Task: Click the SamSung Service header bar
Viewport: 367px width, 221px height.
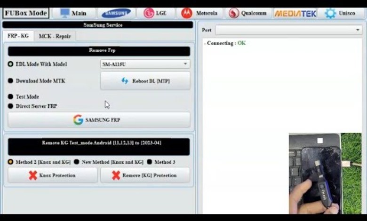Action: [97, 25]
